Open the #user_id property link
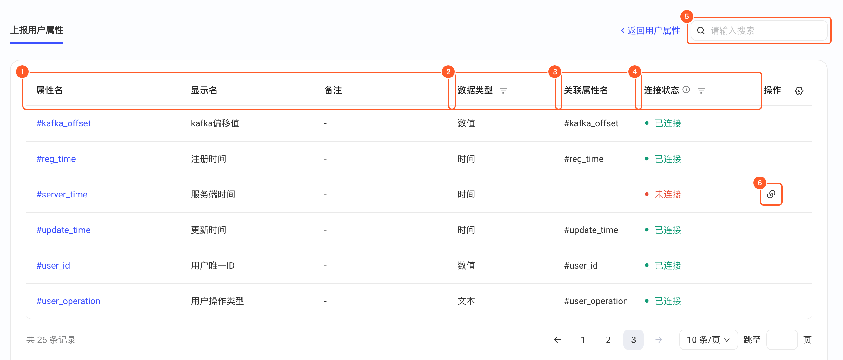This screenshot has width=843, height=360. (53, 265)
